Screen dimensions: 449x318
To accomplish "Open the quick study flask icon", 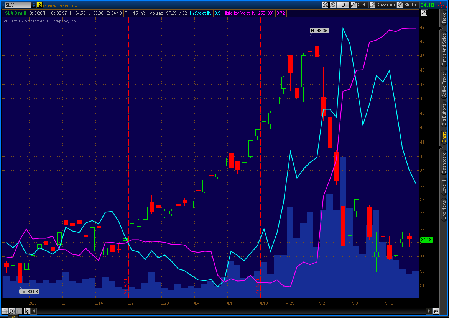I will (x=325, y=5).
